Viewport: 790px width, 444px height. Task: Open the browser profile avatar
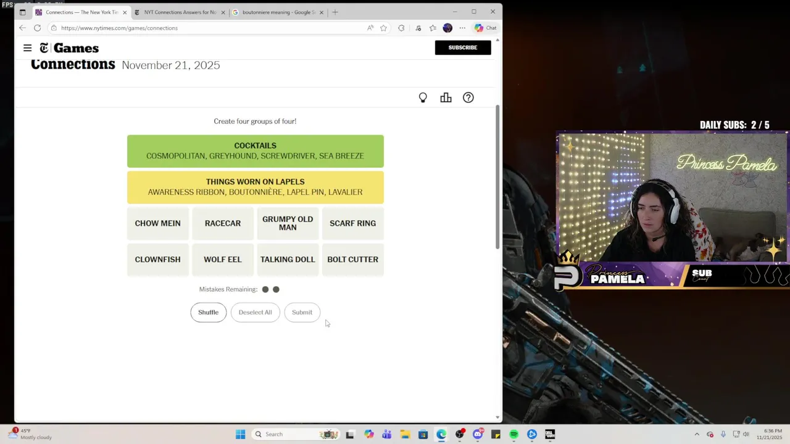click(x=447, y=28)
